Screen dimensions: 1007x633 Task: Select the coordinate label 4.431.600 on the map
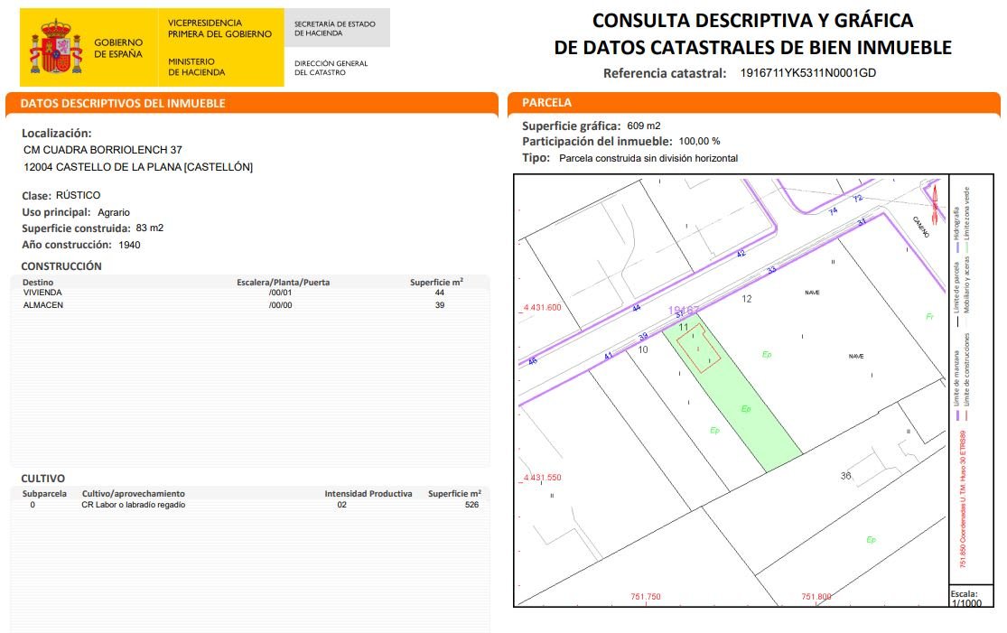tap(542, 308)
